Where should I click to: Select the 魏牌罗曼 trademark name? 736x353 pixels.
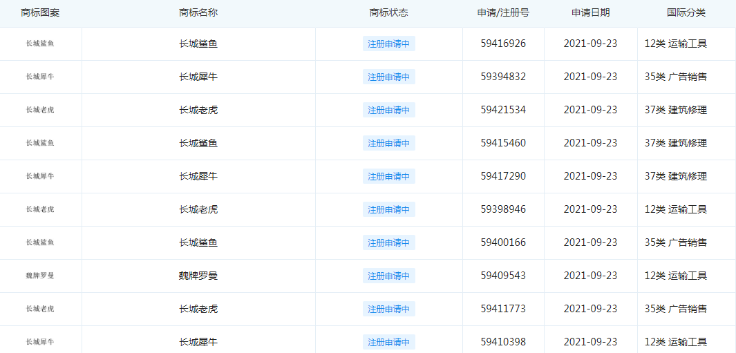coord(198,276)
